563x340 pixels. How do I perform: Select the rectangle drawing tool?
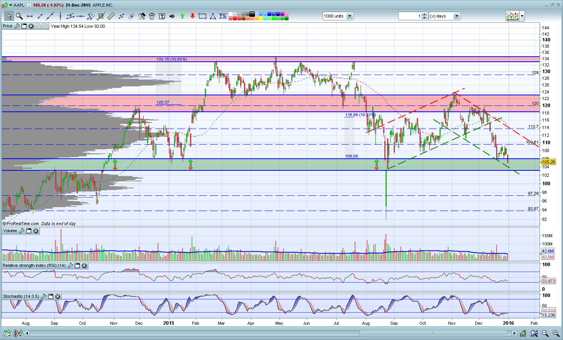tap(202, 16)
